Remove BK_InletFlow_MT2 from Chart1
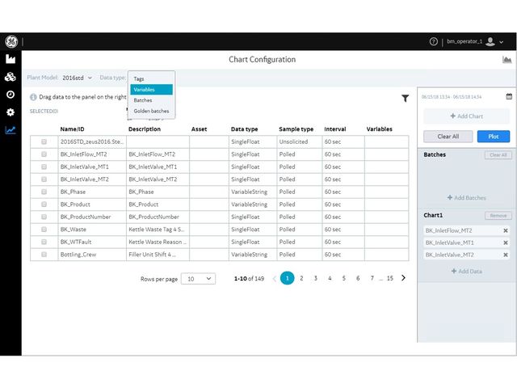Image resolution: width=517 pixels, height=388 pixels. [506, 230]
